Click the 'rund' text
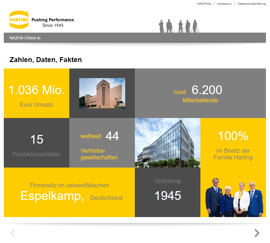Image resolution: width=270 pixels, height=243 pixels. click(x=180, y=92)
